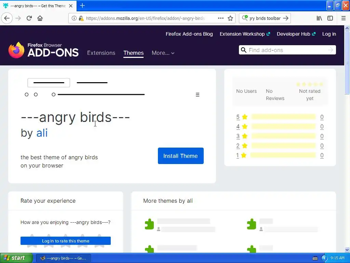The width and height of the screenshot is (350, 263).
Task: Click the theme description text
Action: (x=59, y=162)
